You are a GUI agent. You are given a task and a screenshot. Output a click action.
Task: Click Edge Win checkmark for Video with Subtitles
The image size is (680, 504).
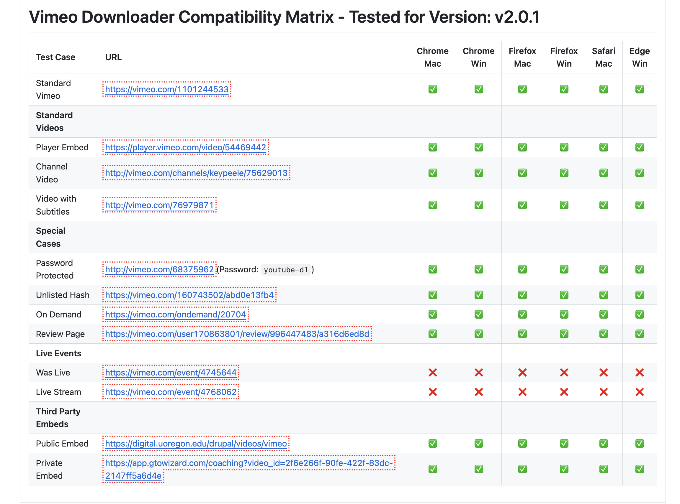click(639, 205)
